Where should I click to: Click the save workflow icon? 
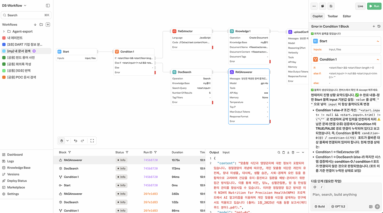pyautogui.click(x=331, y=6)
